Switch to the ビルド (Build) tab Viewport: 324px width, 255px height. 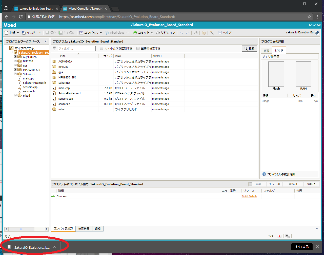pyautogui.click(x=279, y=50)
